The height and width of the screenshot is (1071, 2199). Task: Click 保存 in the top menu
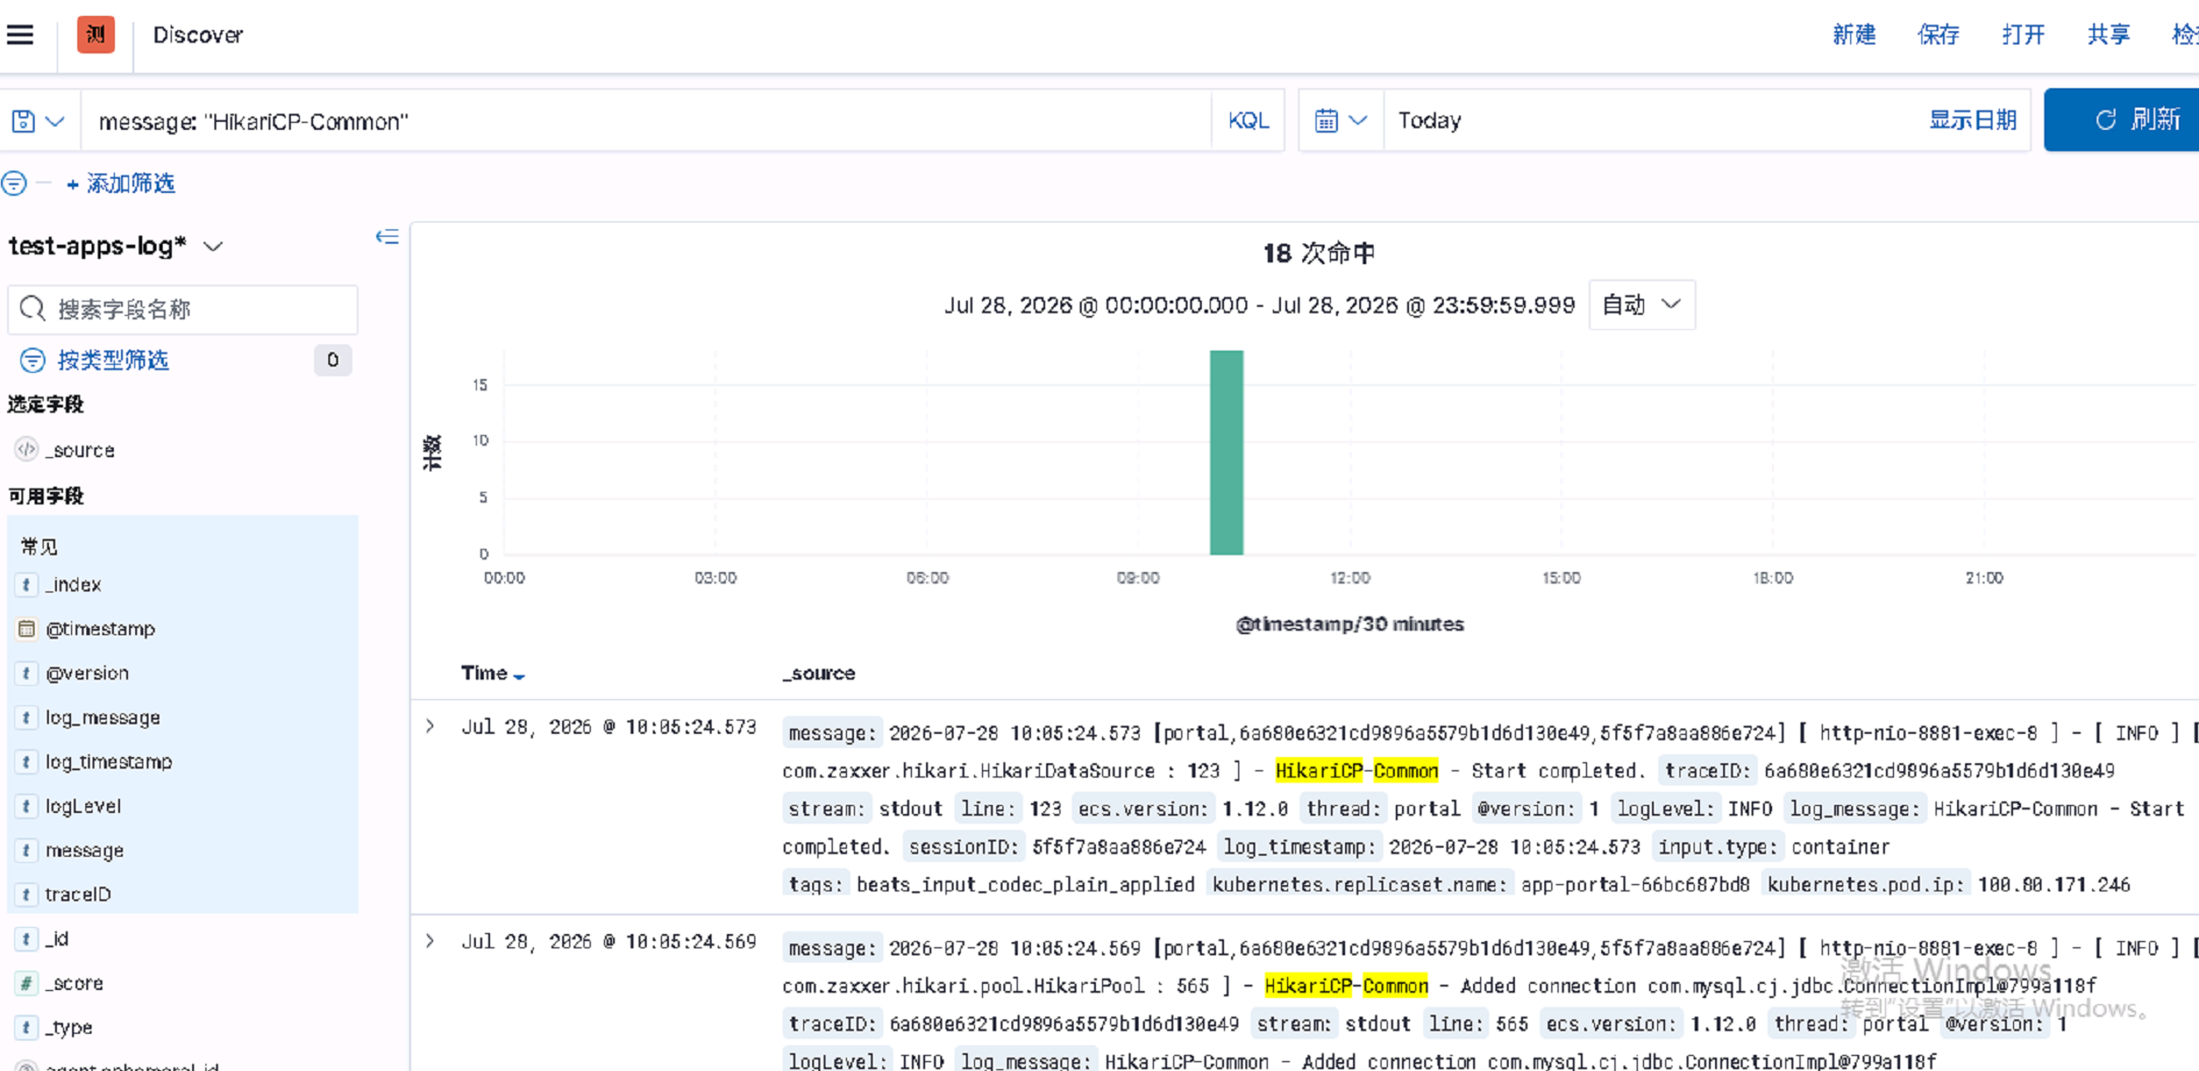tap(1939, 35)
